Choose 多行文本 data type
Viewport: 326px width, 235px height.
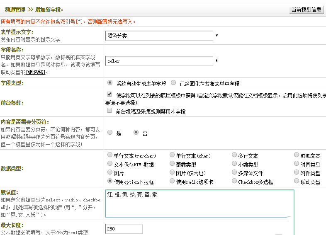point(234,155)
